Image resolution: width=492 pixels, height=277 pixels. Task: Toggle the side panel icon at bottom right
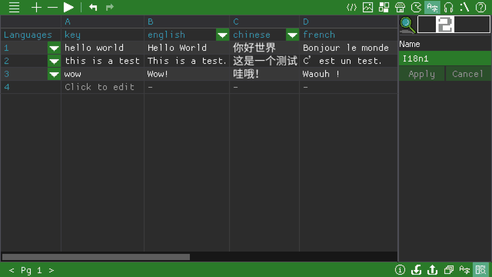[x=481, y=270]
